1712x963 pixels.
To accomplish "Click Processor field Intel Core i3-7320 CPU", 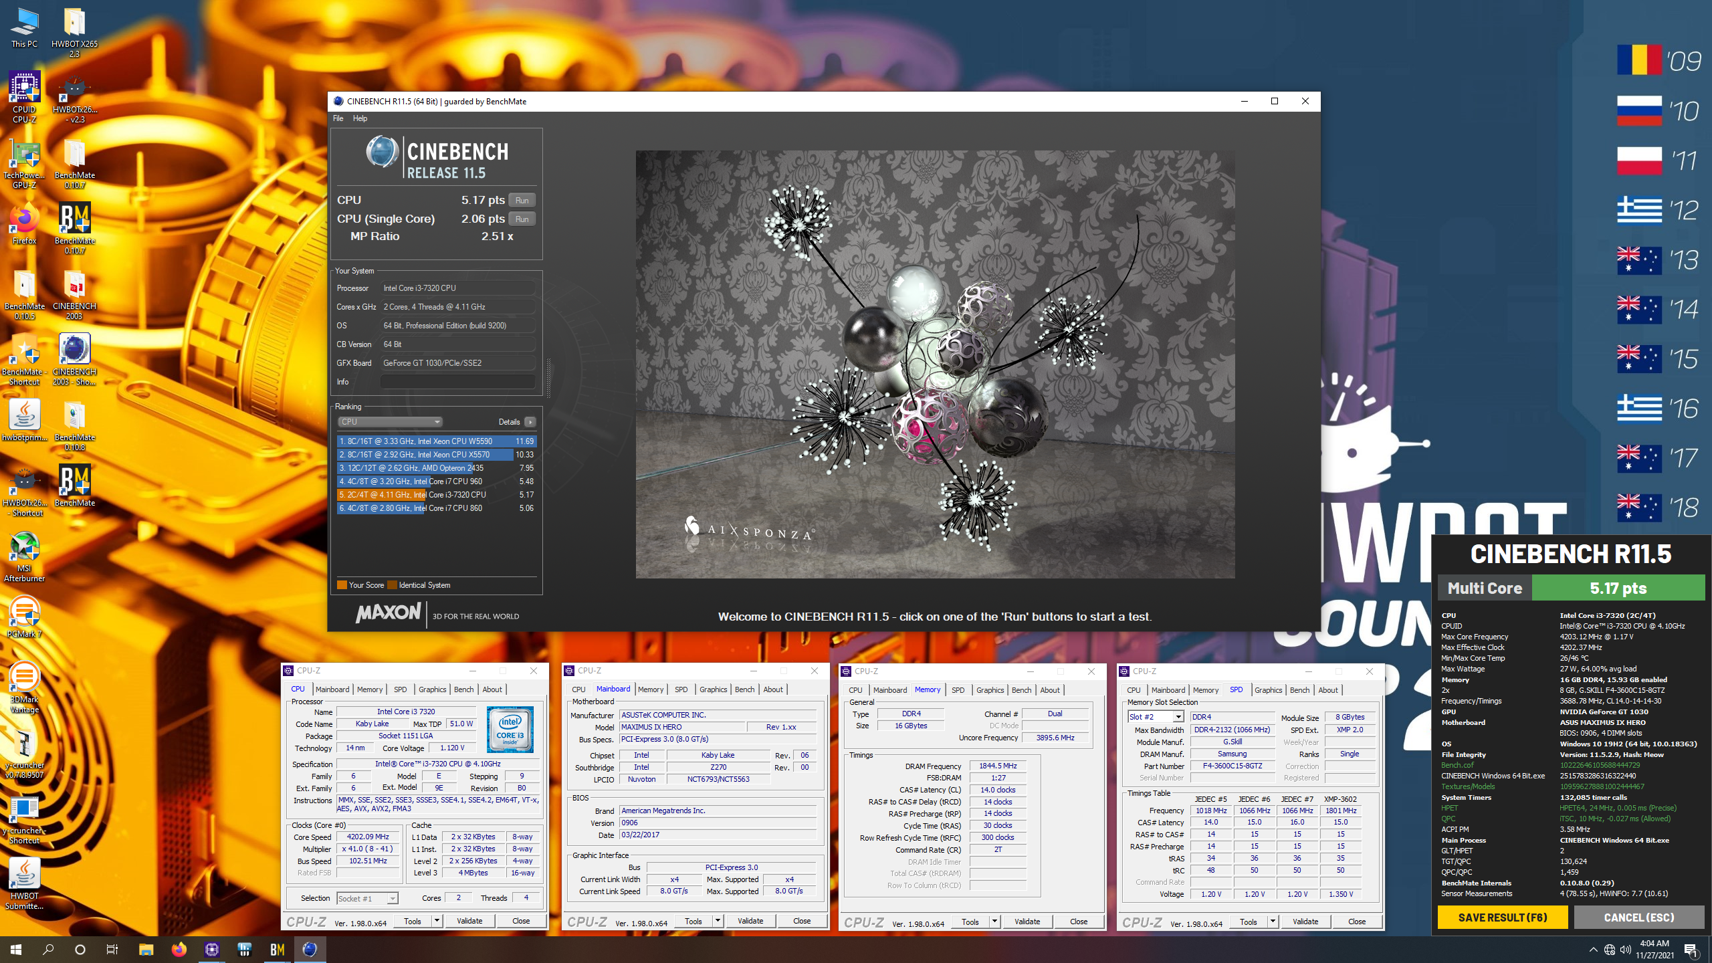I will pyautogui.click(x=457, y=288).
